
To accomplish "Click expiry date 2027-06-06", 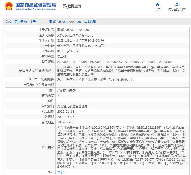I will point(65,122).
